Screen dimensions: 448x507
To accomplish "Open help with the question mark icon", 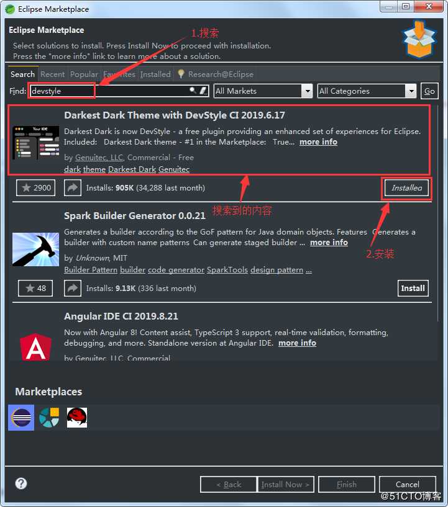I will [x=21, y=483].
